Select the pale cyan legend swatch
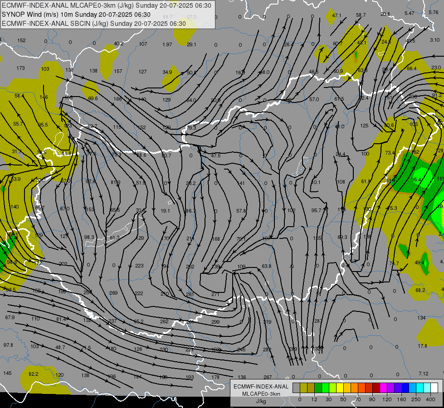 click(x=427, y=388)
